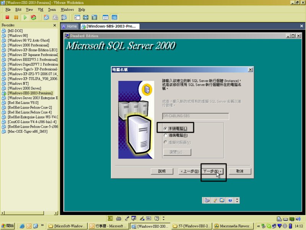The image size is (306, 230).
Task: Click the 下一步(N) next button
Action: click(x=212, y=171)
